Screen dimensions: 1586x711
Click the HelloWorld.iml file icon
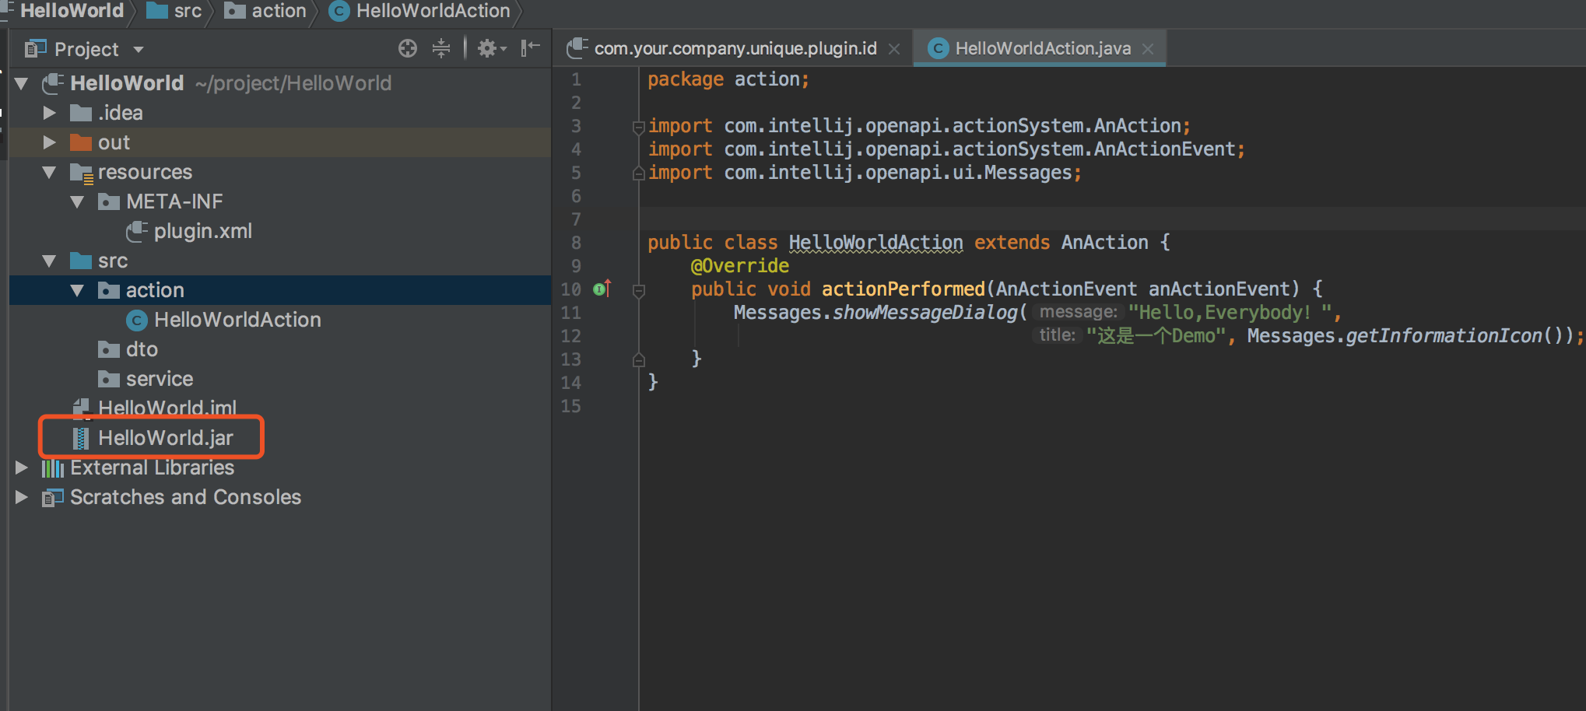pyautogui.click(x=81, y=408)
